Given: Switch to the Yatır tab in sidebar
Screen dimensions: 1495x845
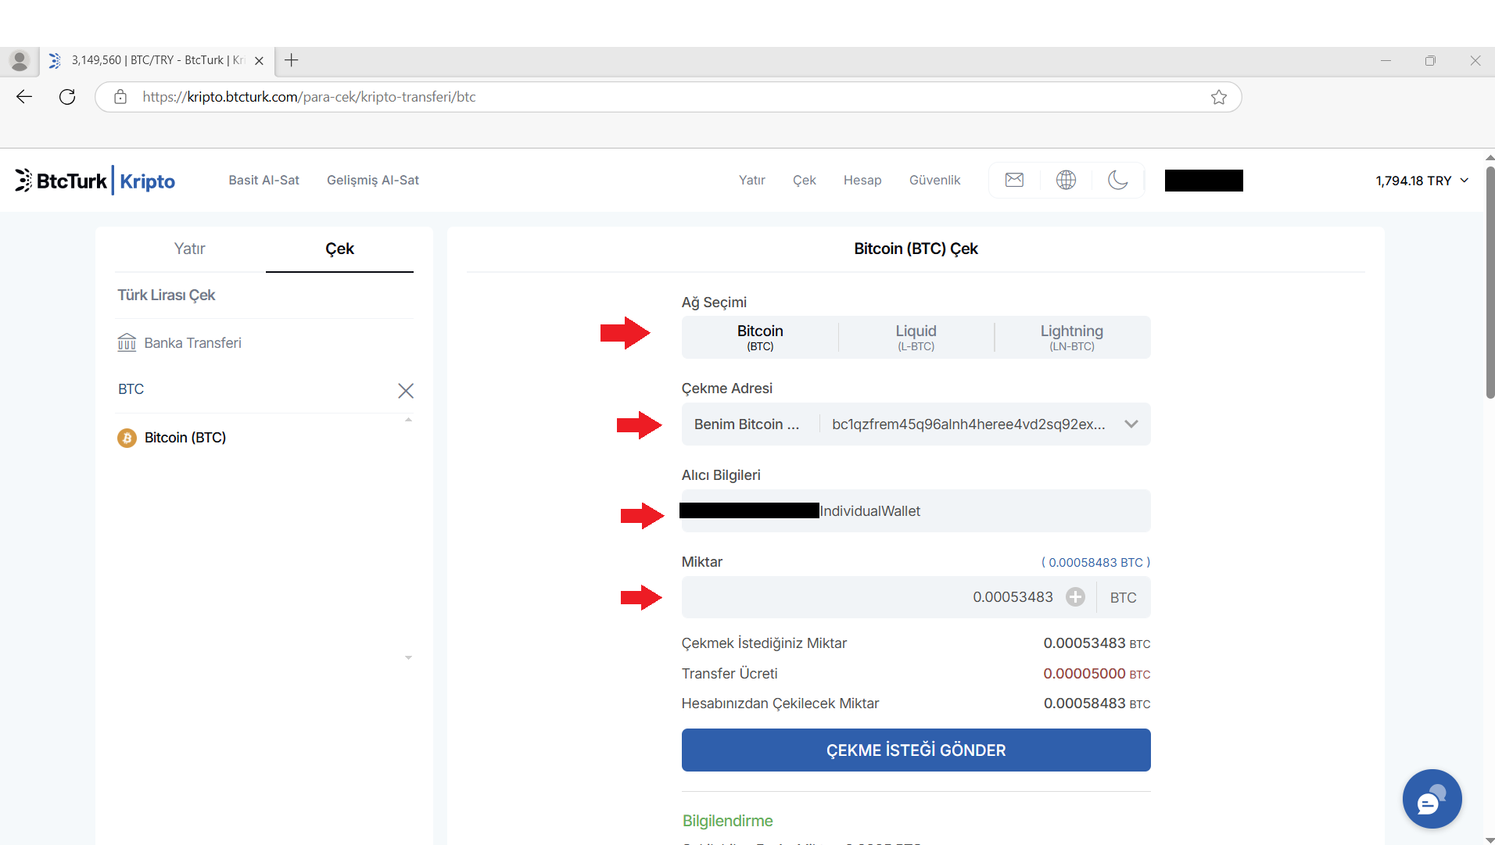Looking at the screenshot, I should pyautogui.click(x=190, y=249).
